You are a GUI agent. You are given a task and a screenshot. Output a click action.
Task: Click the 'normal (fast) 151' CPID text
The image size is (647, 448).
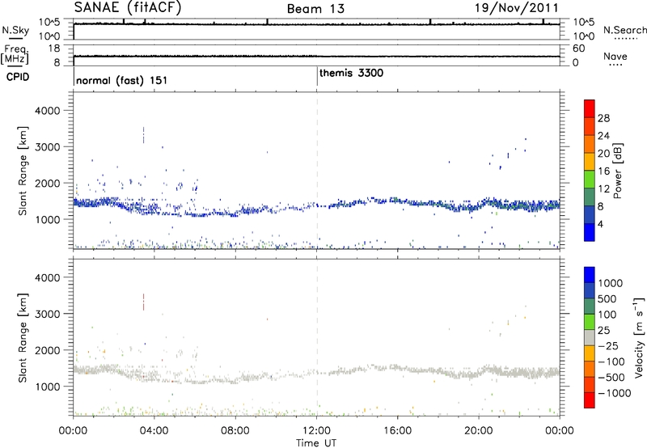coord(122,80)
